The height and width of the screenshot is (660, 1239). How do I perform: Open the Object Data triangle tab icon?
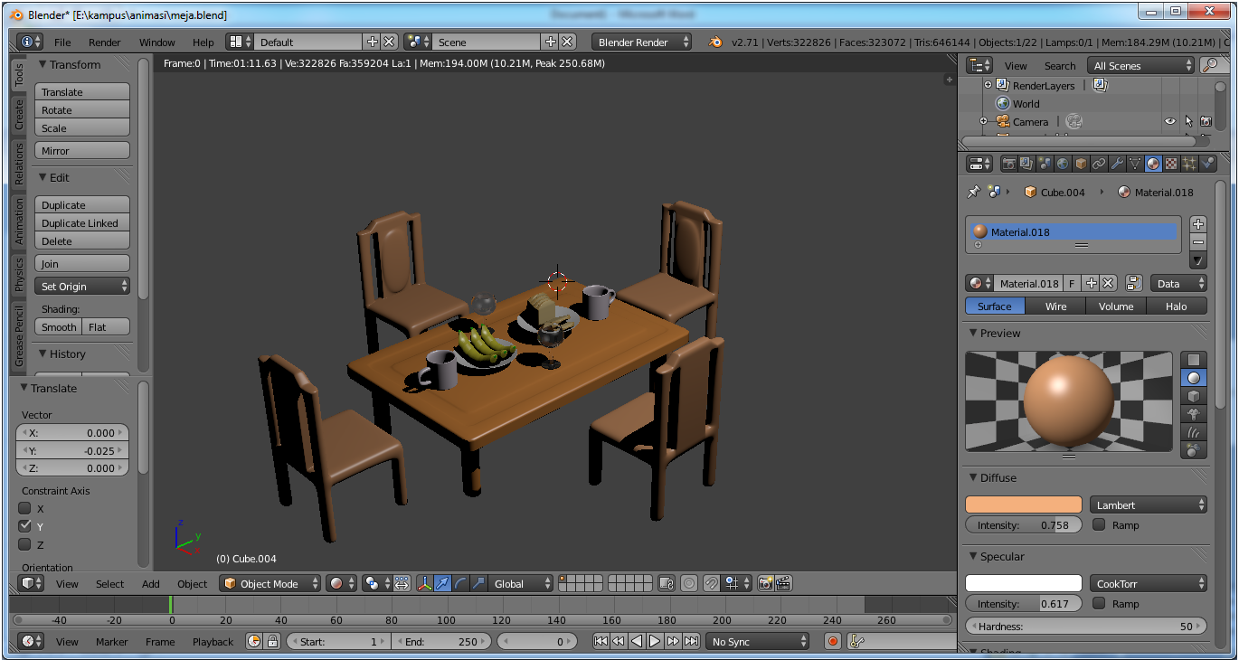(1135, 164)
